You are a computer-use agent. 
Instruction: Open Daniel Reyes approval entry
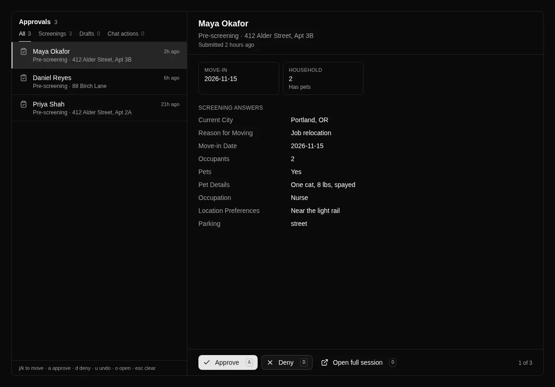(99, 81)
